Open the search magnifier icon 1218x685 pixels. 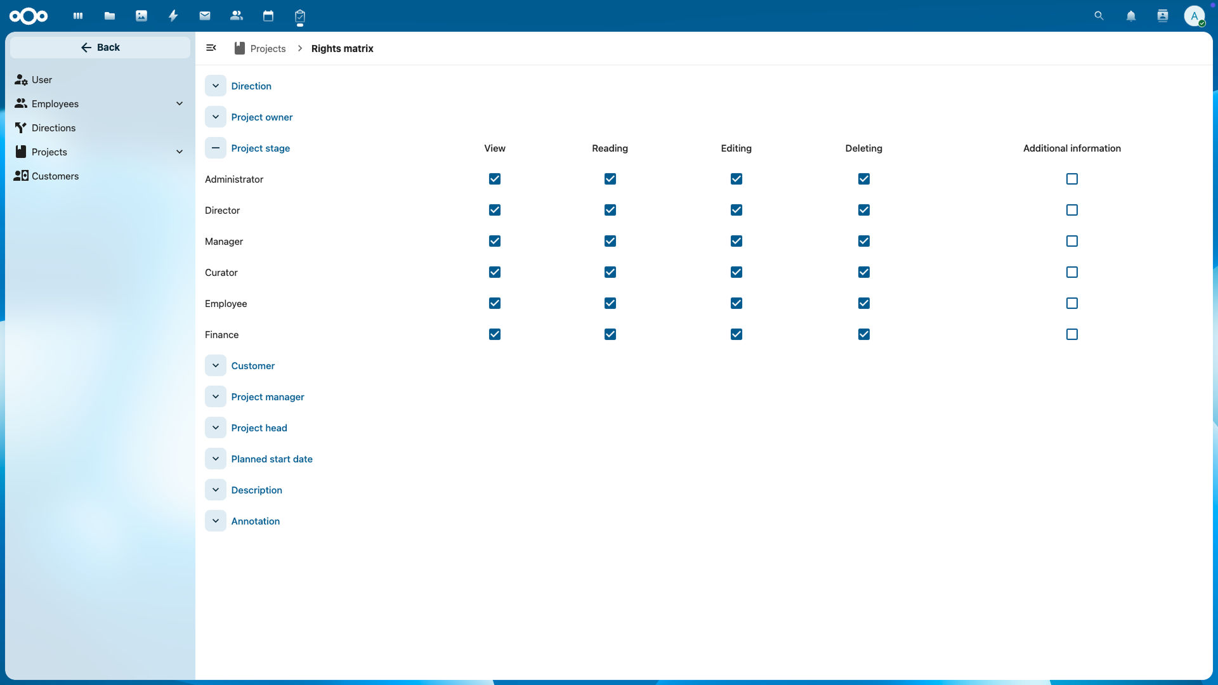pyautogui.click(x=1099, y=16)
